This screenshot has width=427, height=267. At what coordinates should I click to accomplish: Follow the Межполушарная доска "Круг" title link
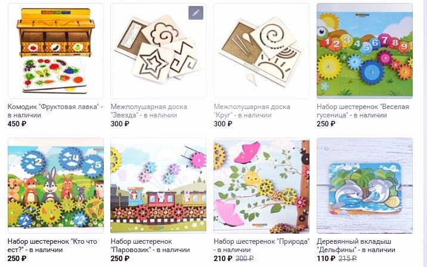[x=252, y=111]
